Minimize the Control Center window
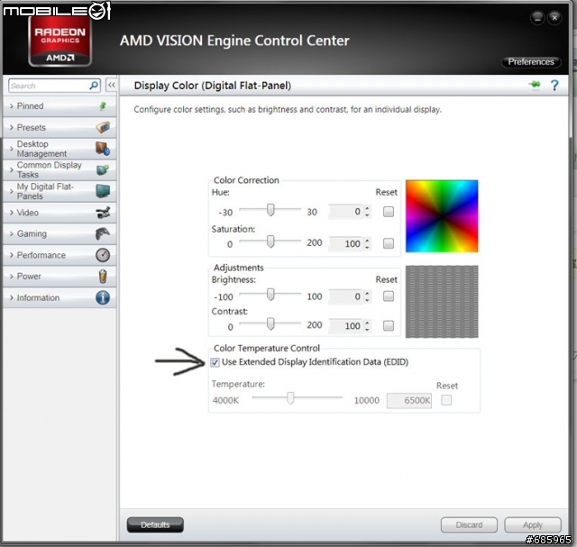The image size is (577, 547). (x=537, y=17)
